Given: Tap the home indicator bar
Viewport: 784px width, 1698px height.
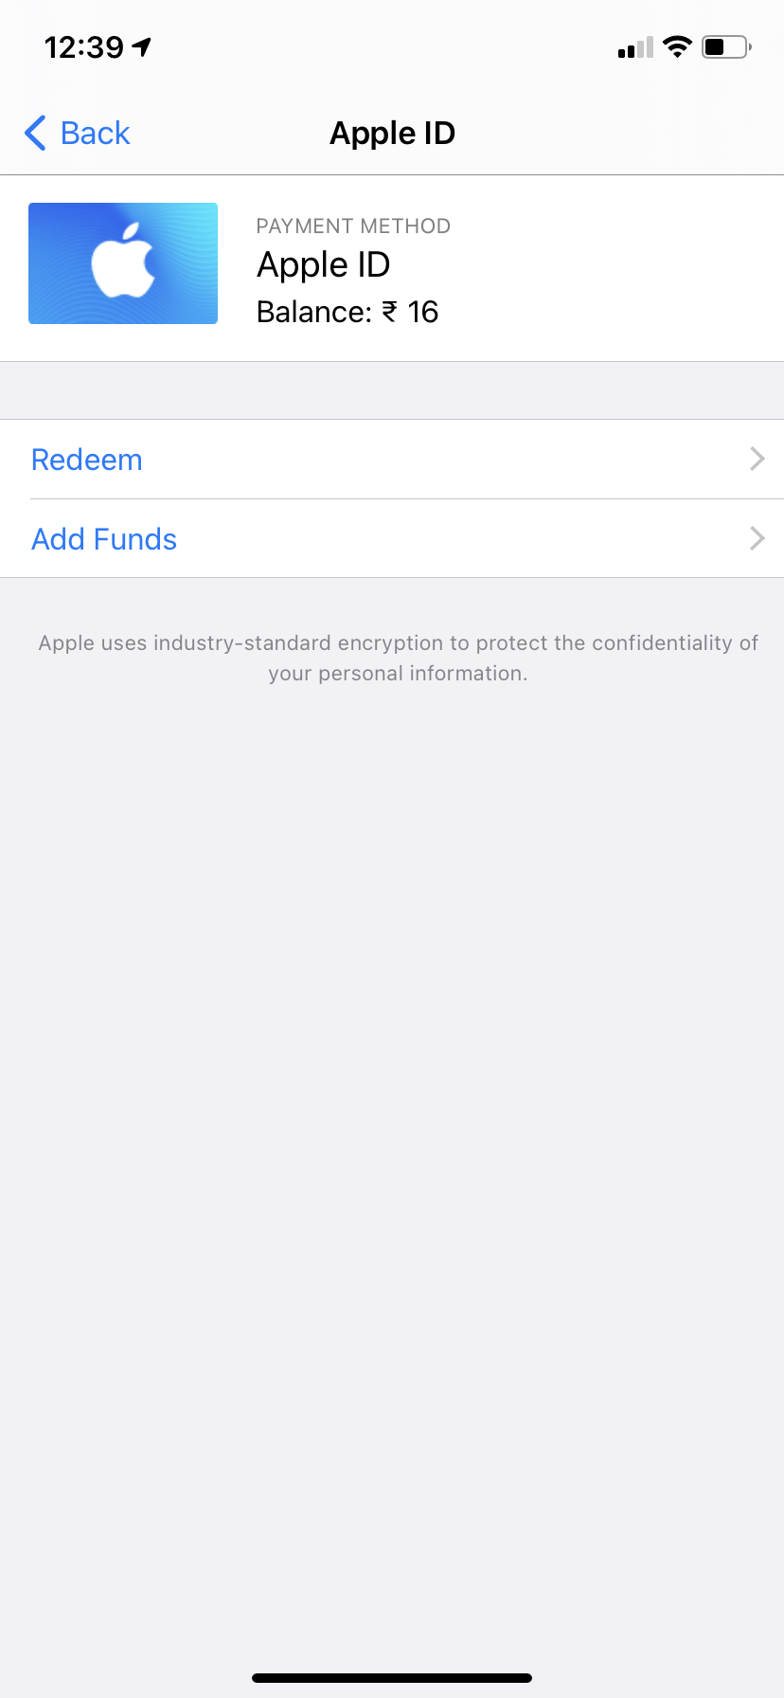Looking at the screenshot, I should [x=392, y=1678].
